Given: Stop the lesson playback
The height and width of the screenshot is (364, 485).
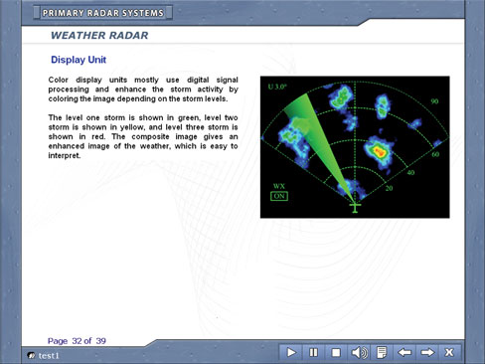Looking at the screenshot, I should [336, 352].
